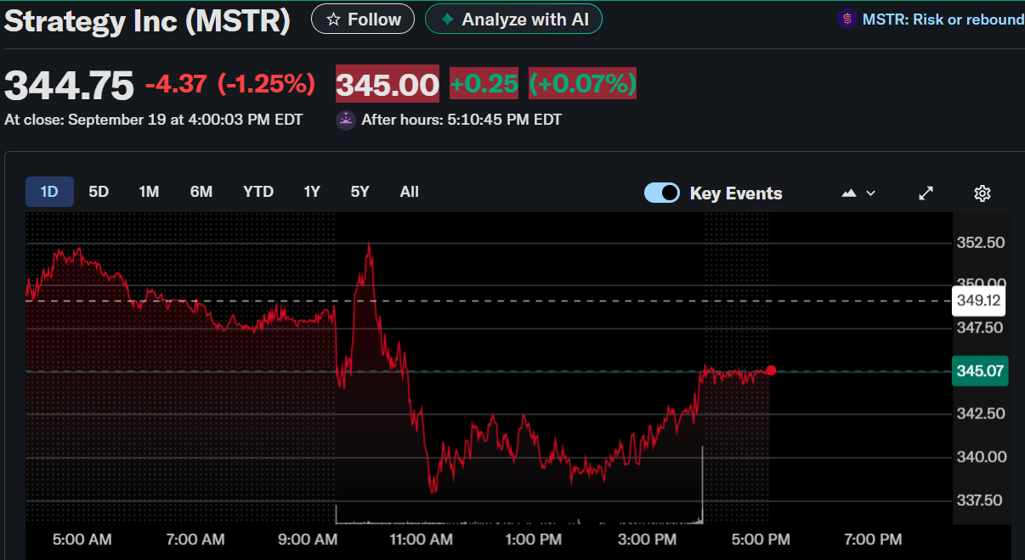
Task: Click the current price marker dot
Action: tap(771, 370)
